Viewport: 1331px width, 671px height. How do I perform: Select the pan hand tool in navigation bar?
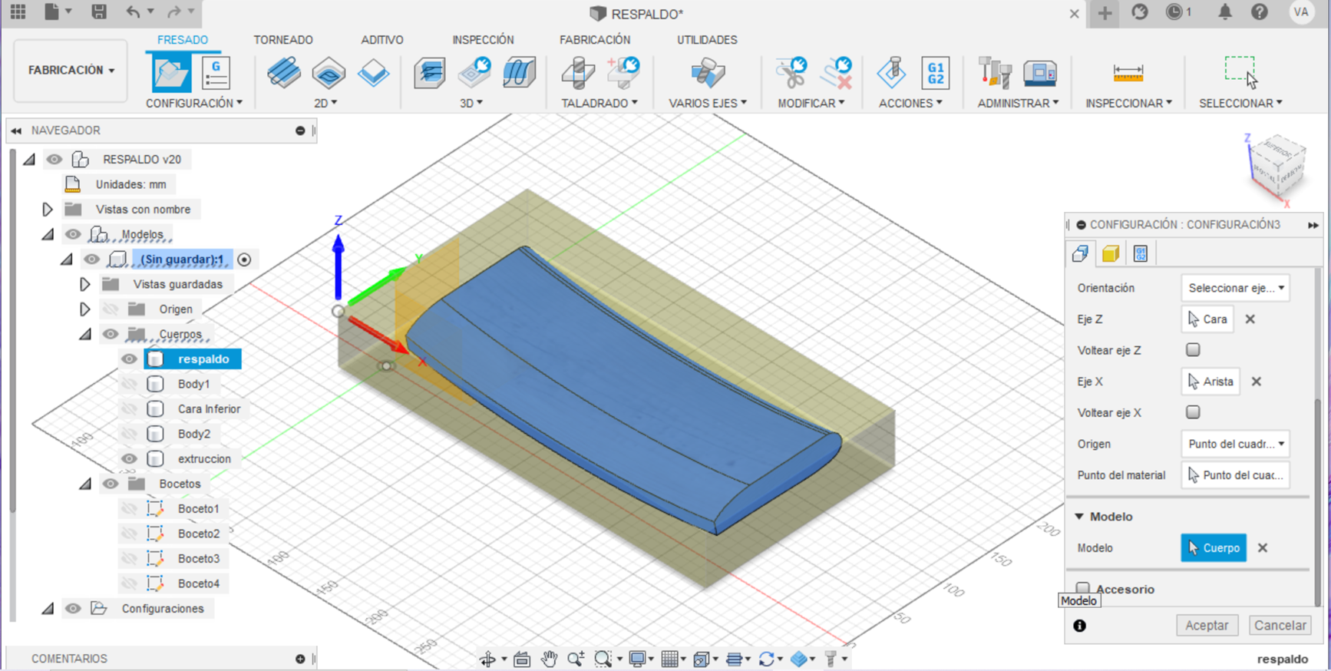click(549, 659)
